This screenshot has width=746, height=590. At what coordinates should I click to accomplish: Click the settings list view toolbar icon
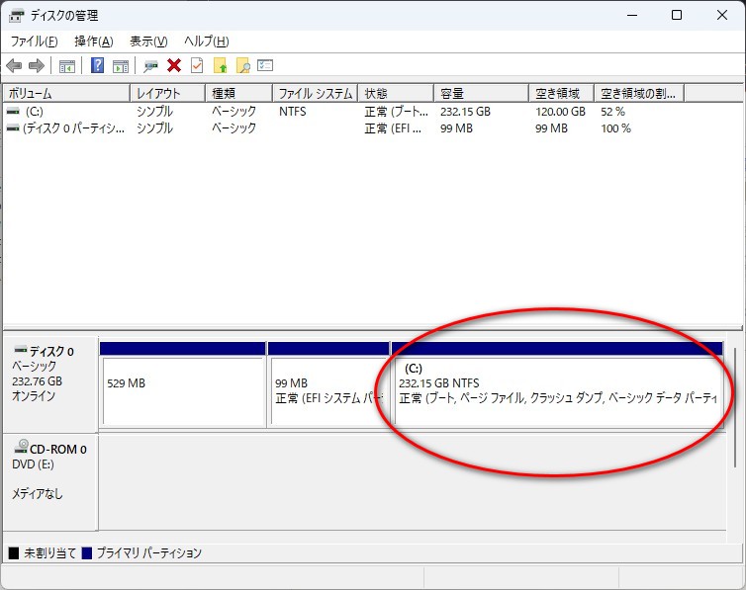265,65
